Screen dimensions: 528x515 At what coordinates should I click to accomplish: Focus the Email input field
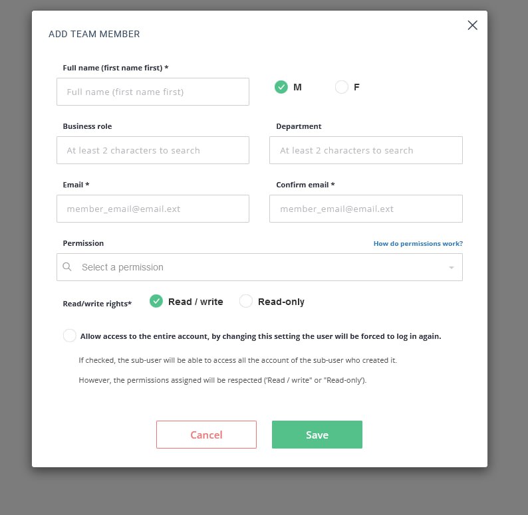coord(153,209)
